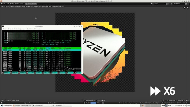The height and width of the screenshot is (107, 190).
Task: Open the RenderLayer view layer selector
Action: pos(179,4)
